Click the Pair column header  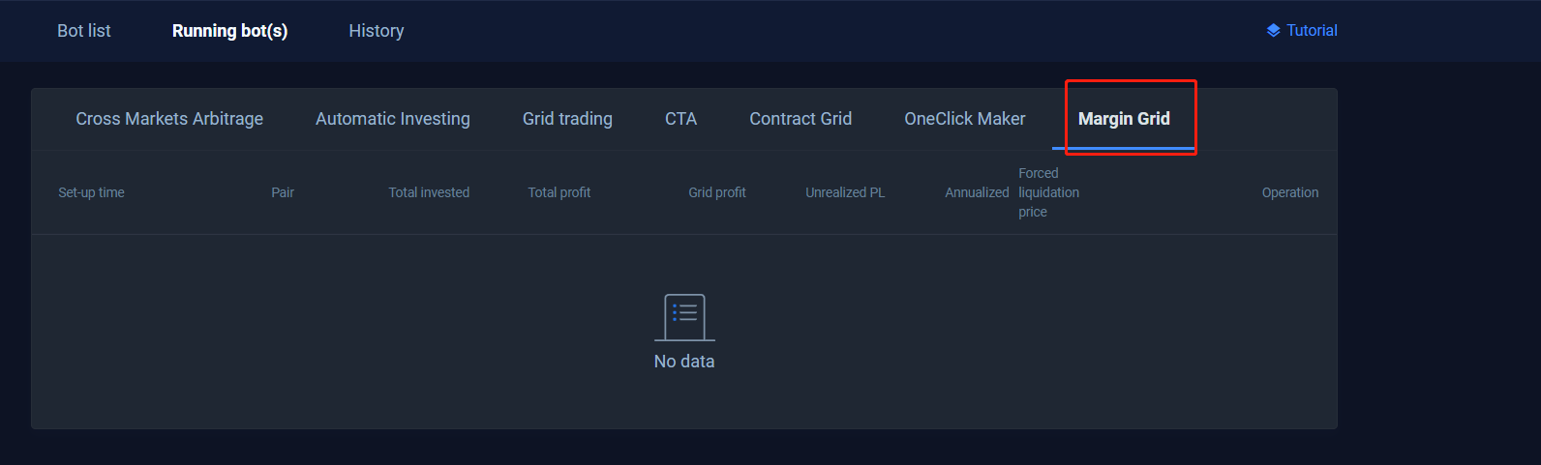point(283,192)
